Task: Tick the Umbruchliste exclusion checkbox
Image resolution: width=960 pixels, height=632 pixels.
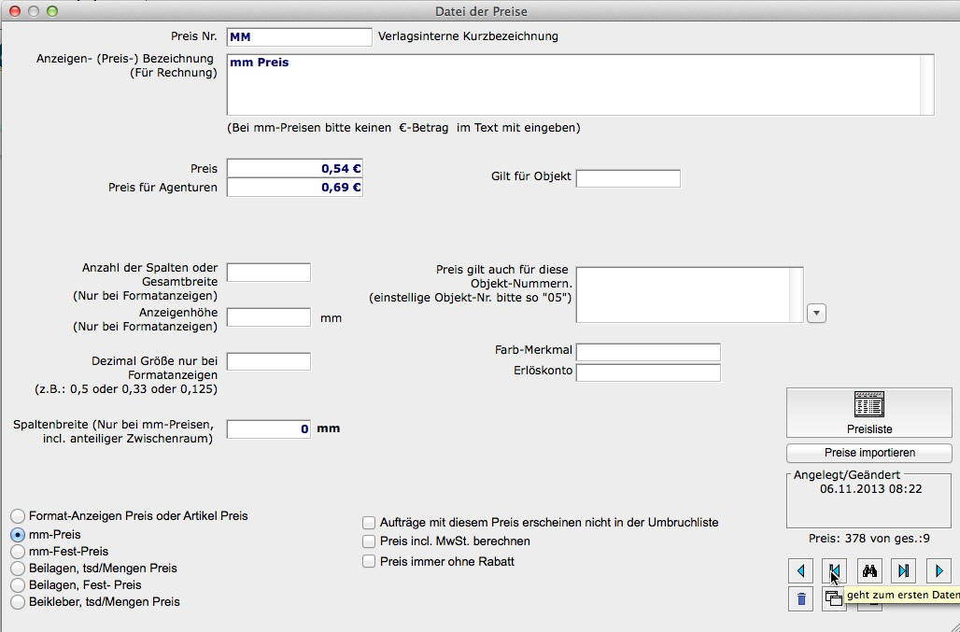Action: [369, 523]
